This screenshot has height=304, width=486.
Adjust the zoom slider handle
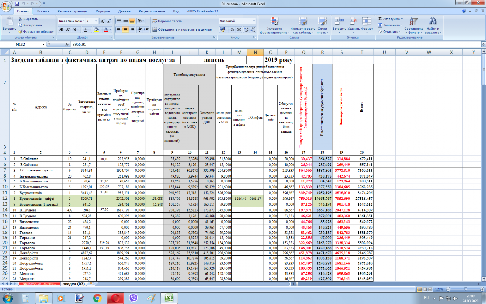pos(466,289)
